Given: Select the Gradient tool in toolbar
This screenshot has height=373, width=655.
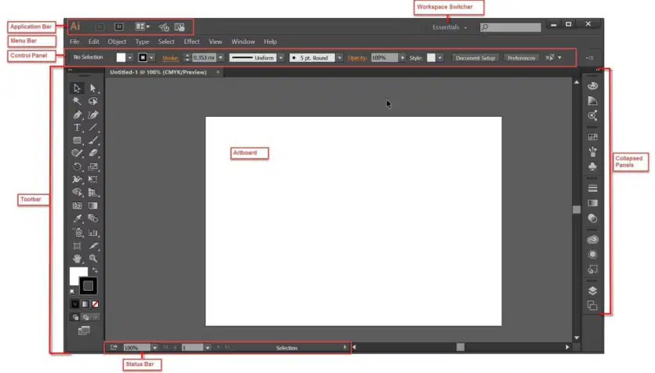Looking at the screenshot, I should [92, 205].
